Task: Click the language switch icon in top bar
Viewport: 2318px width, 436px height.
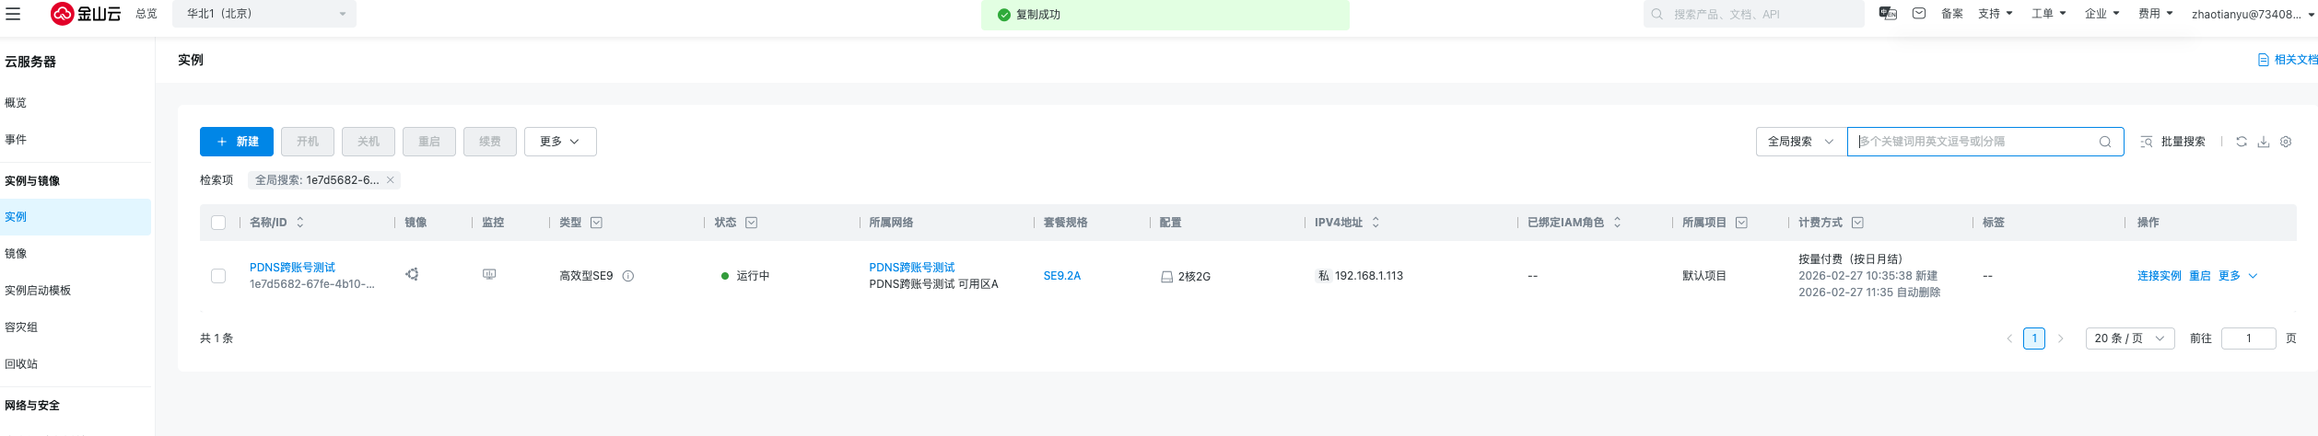Action: [1888, 14]
